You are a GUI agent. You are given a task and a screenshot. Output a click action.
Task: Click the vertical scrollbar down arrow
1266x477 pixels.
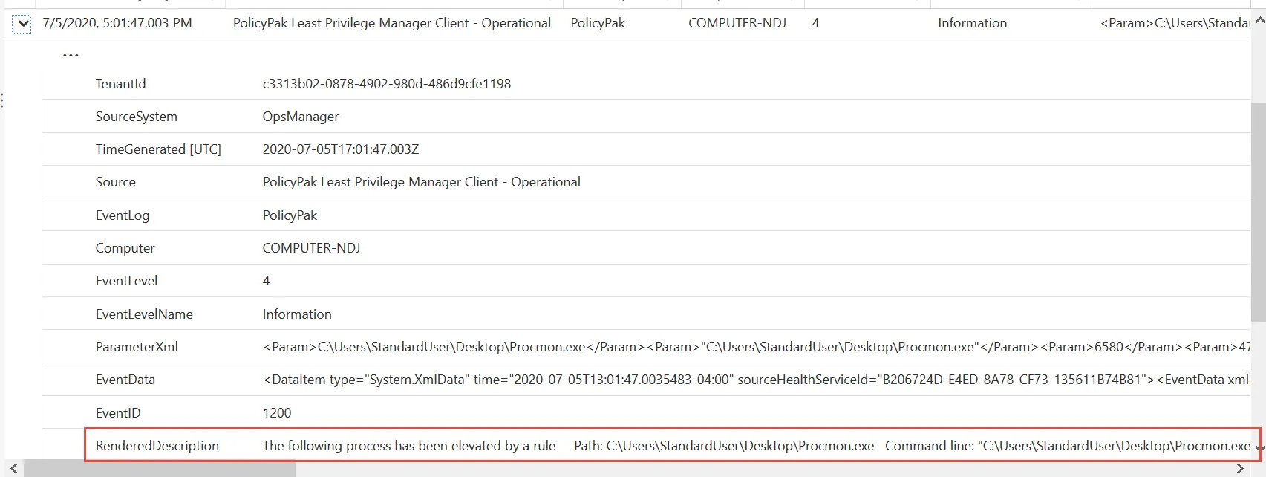(x=1259, y=448)
